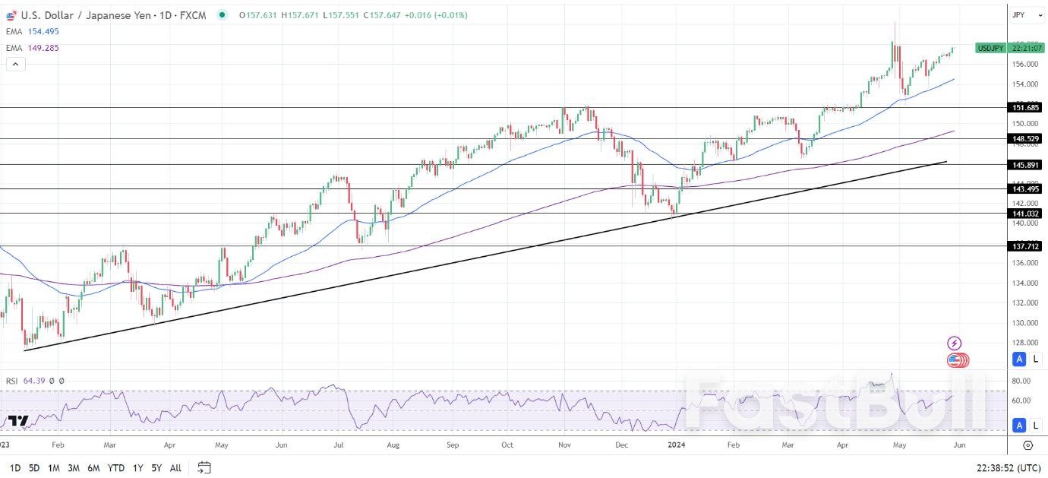The width and height of the screenshot is (1048, 478).
Task: Select the All range button
Action: pos(175,468)
